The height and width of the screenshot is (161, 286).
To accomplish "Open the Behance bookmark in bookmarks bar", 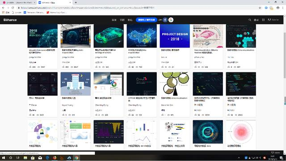I will point(34,13).
